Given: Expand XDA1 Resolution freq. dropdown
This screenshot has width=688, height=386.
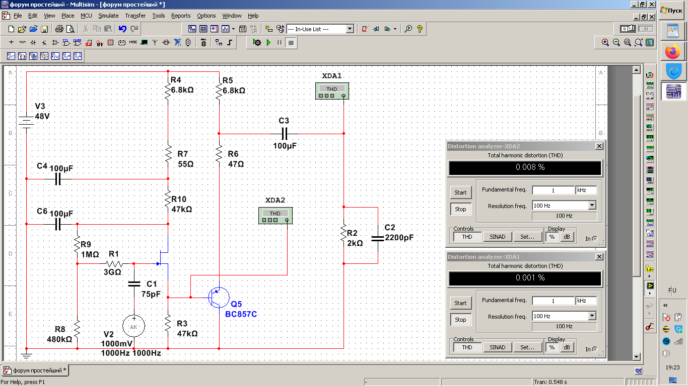Looking at the screenshot, I should coord(592,316).
